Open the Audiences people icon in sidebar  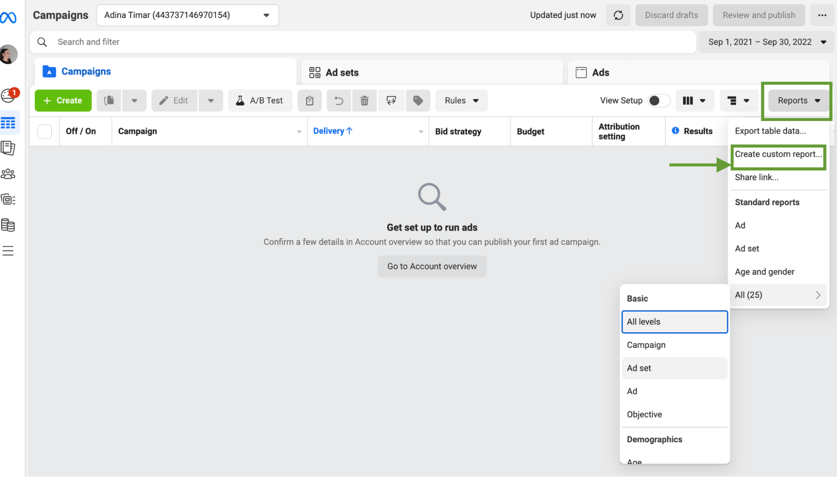8,174
